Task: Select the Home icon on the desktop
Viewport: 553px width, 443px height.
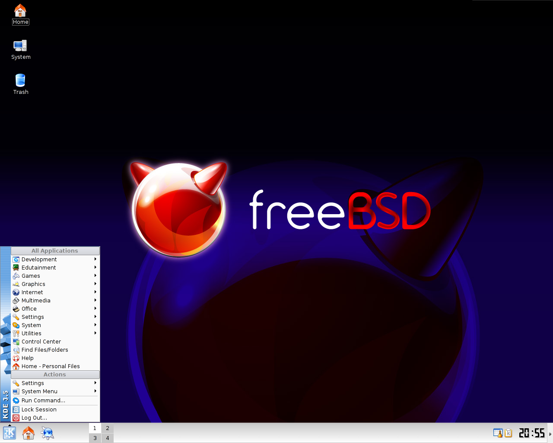Action: pyautogui.click(x=20, y=14)
